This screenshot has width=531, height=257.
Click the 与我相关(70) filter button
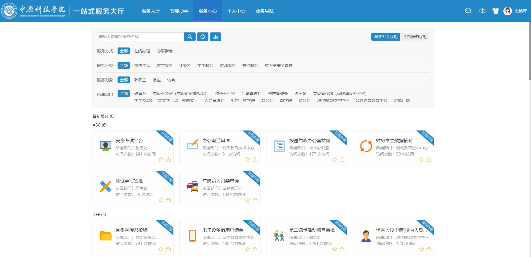386,36
